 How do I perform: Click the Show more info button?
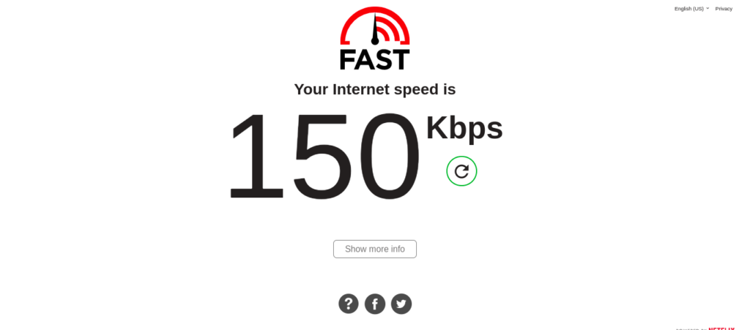pos(375,249)
